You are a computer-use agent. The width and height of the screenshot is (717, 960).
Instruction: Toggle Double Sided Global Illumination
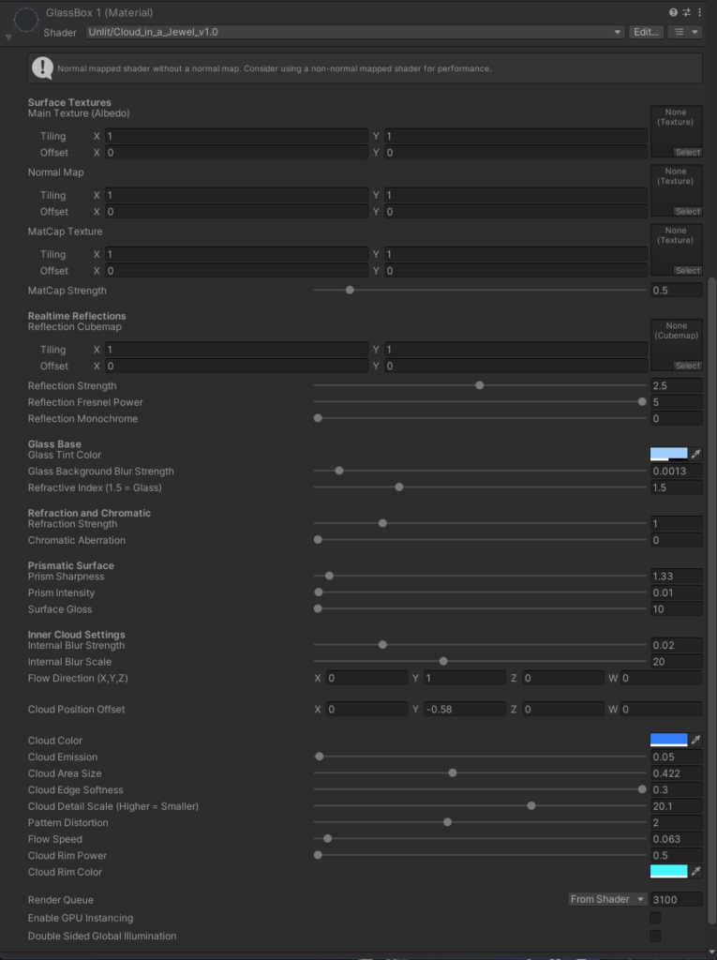click(x=655, y=936)
